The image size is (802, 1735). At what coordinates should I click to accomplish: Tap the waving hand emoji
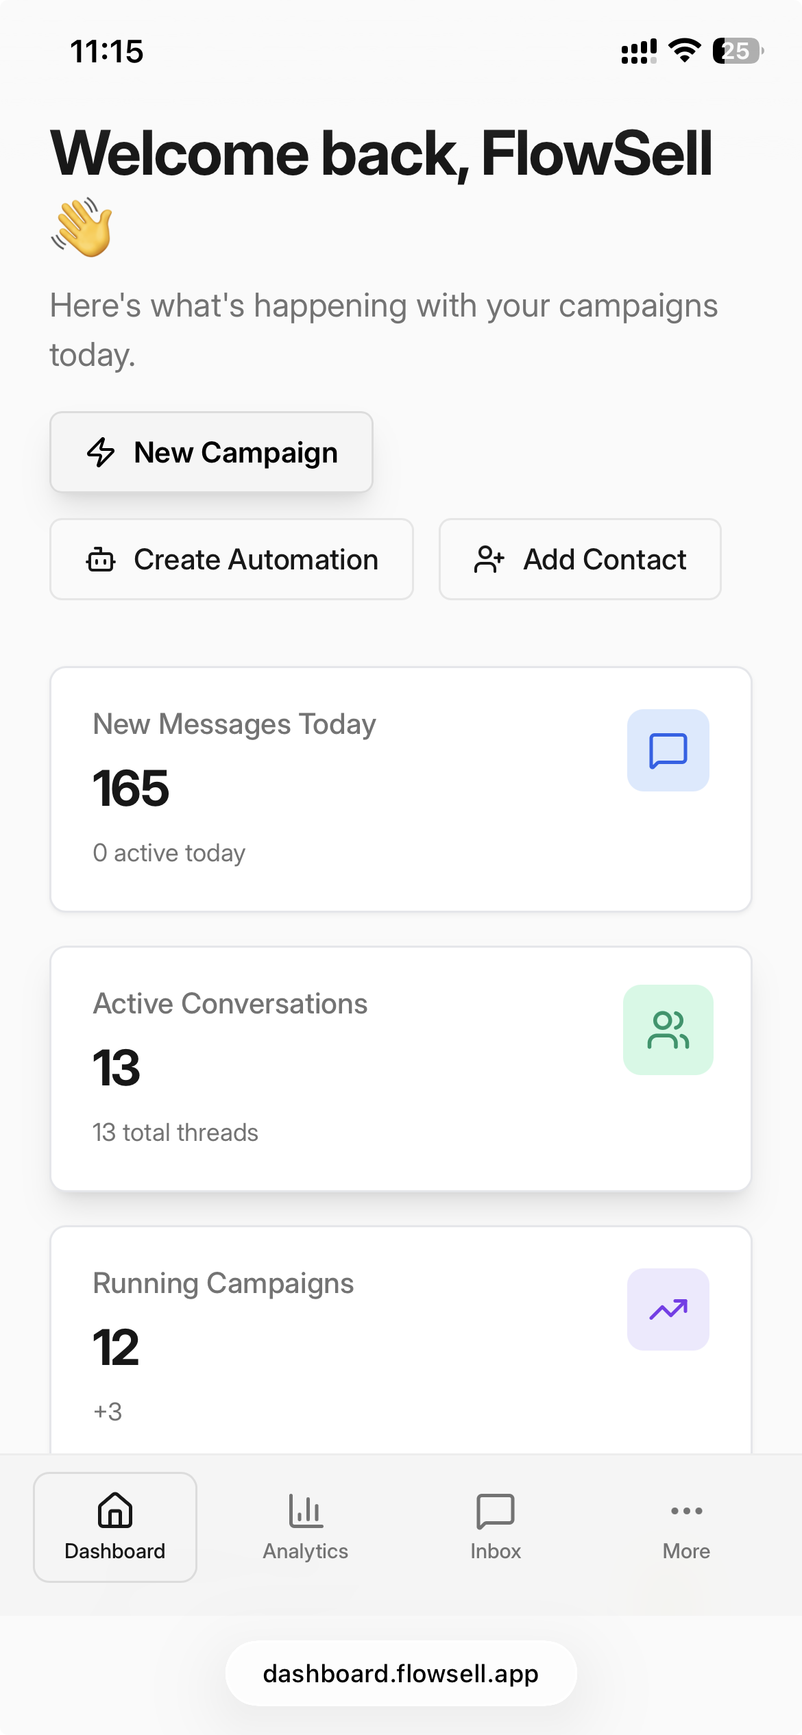pos(82,227)
